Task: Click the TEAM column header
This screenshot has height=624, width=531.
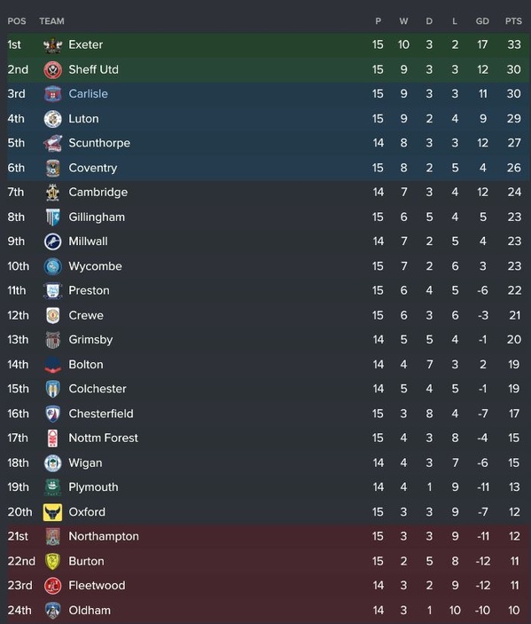Action: pyautogui.click(x=51, y=21)
